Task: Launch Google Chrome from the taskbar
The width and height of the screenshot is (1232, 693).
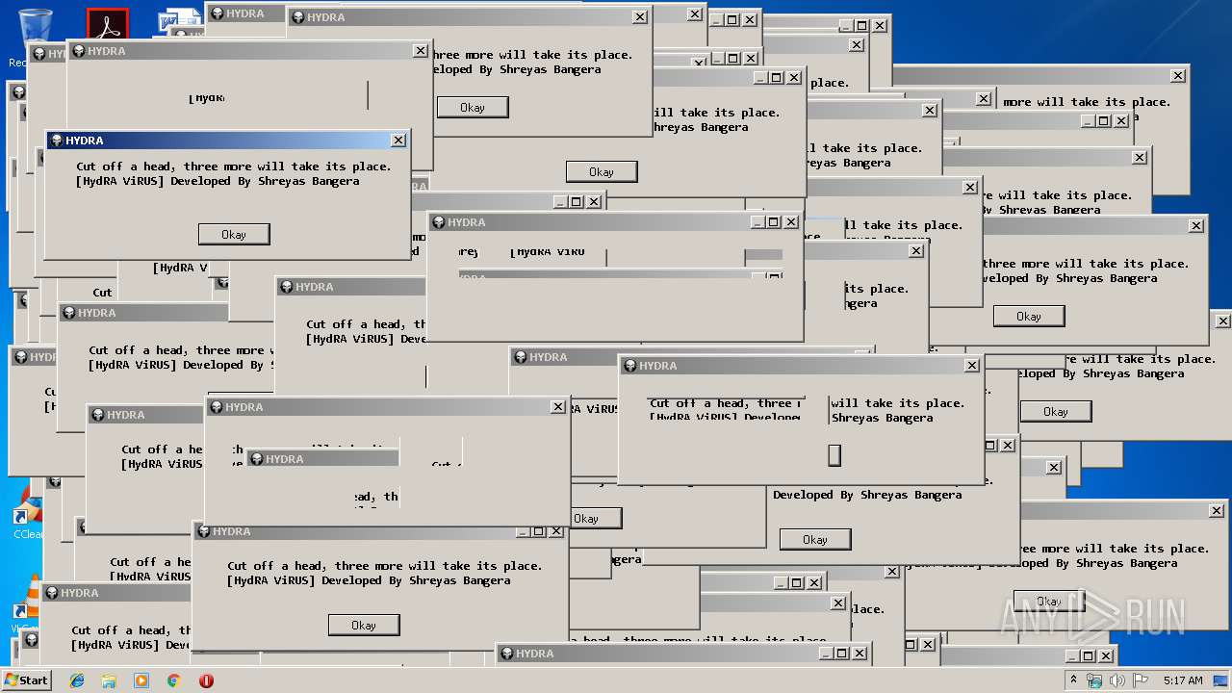Action: tap(173, 680)
